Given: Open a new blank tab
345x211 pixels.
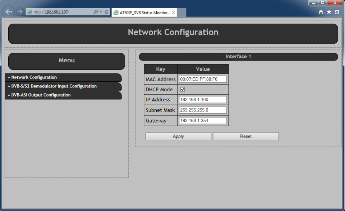Looking at the screenshot, I should 182,13.
